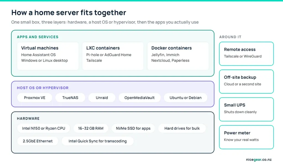Select 'Hard drives for bulk' pill
The height and width of the screenshot is (165, 283).
coord(182,128)
